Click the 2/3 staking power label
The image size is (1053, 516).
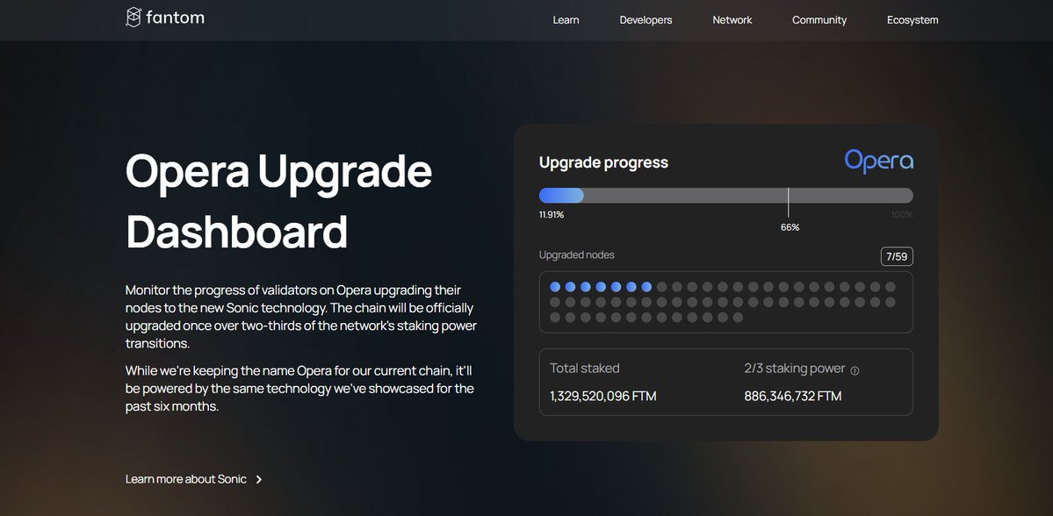pos(795,369)
